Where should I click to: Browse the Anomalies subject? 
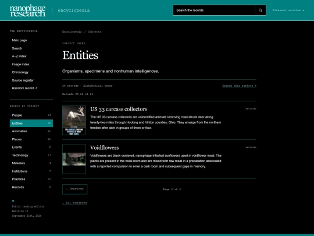31,131
